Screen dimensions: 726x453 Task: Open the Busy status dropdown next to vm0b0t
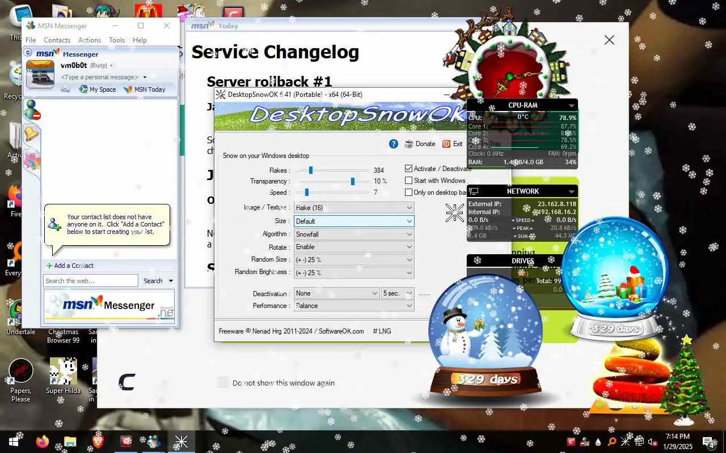(111, 66)
